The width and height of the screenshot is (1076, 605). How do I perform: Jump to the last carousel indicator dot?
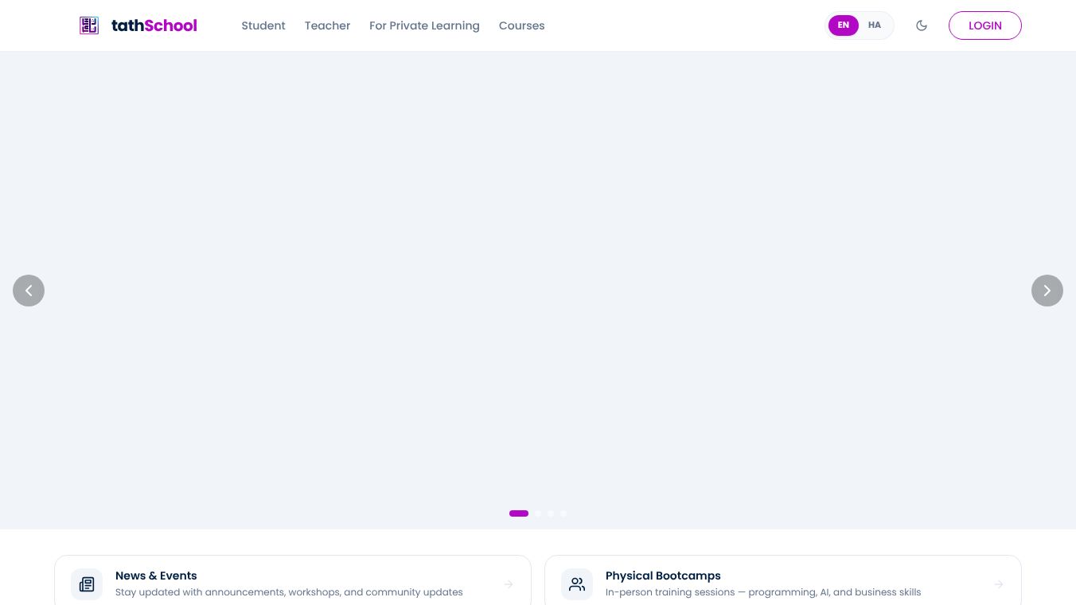click(x=563, y=513)
